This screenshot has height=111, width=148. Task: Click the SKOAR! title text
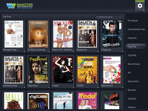[x=80, y=85]
